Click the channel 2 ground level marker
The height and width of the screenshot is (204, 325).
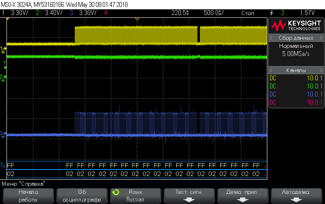(3, 77)
